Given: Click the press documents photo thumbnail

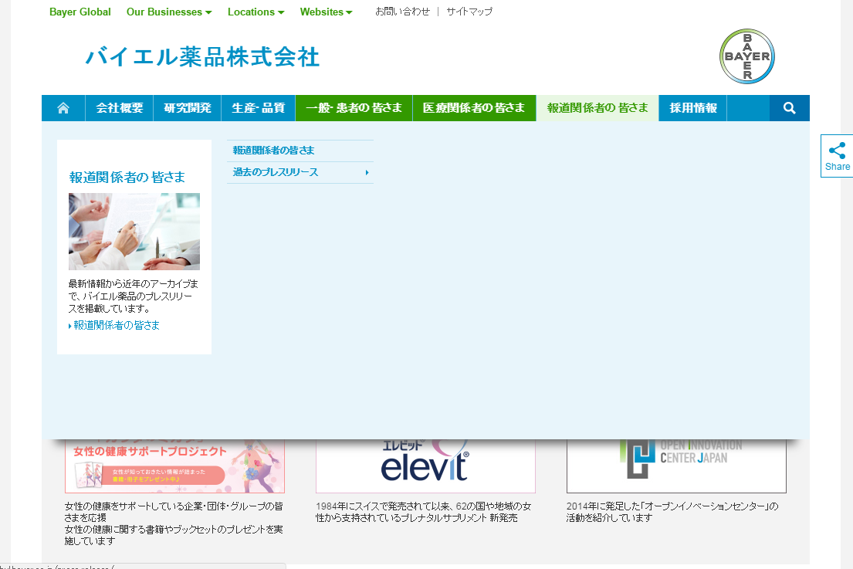Looking at the screenshot, I should click(x=134, y=231).
